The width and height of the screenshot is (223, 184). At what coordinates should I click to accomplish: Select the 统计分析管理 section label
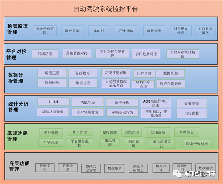[x=18, y=107]
